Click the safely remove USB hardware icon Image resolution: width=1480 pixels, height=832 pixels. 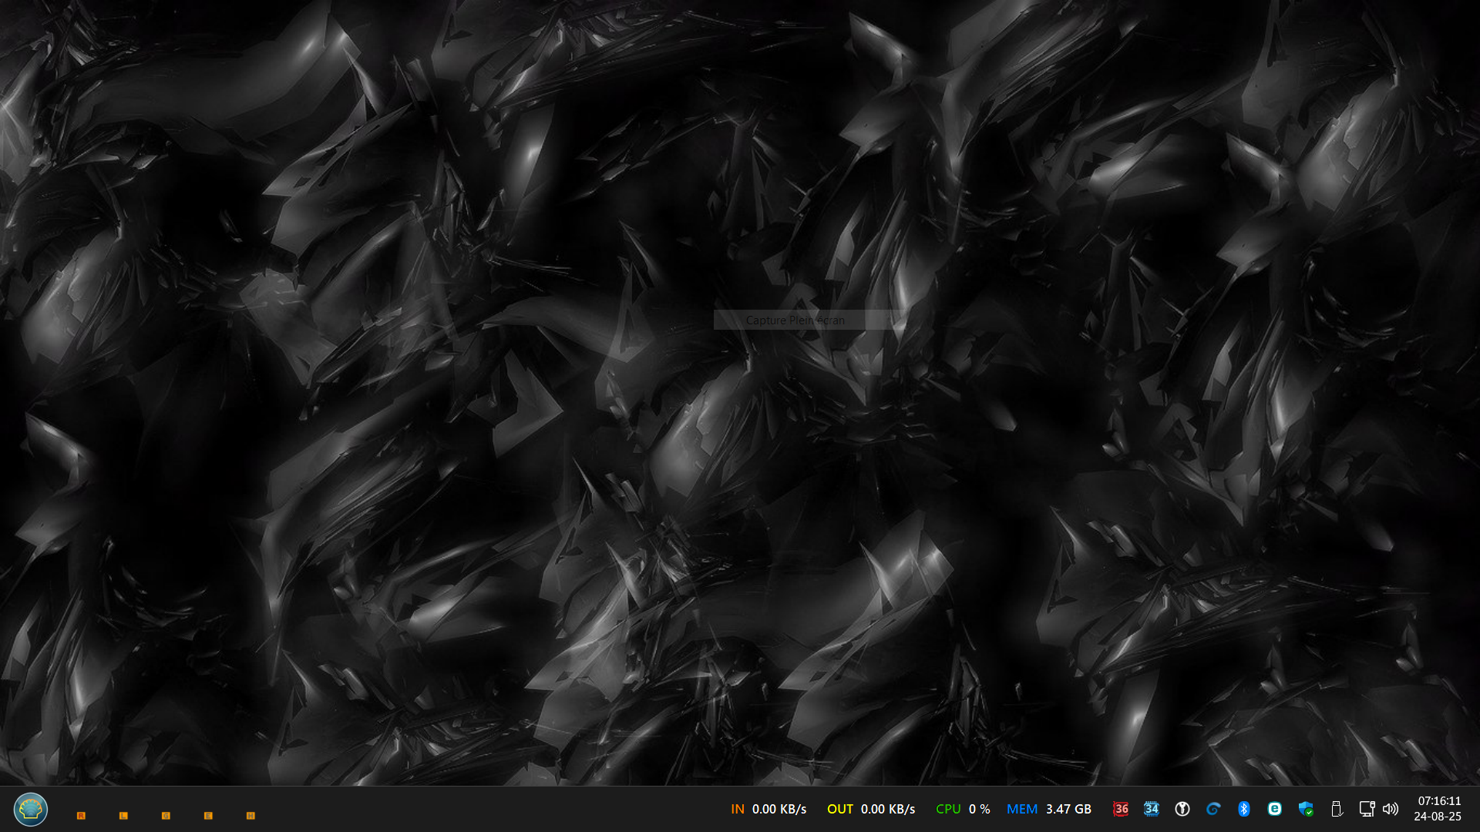[1337, 809]
